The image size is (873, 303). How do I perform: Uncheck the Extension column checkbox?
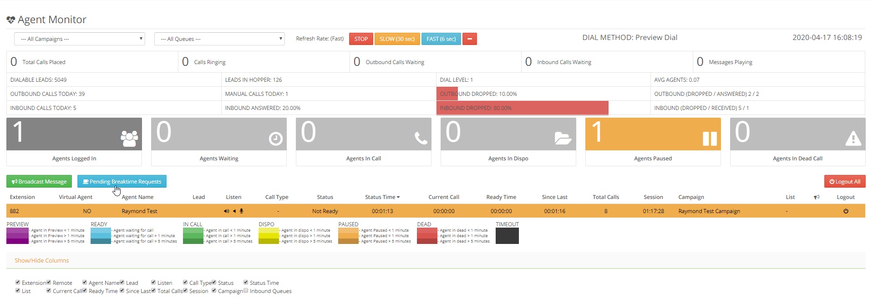pos(18,283)
